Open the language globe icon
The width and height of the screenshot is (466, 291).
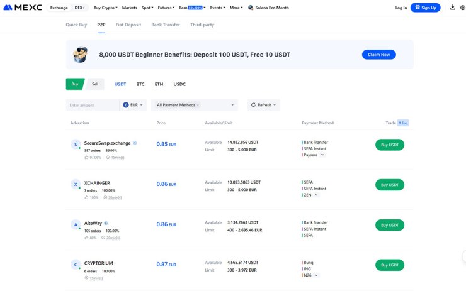tap(463, 8)
